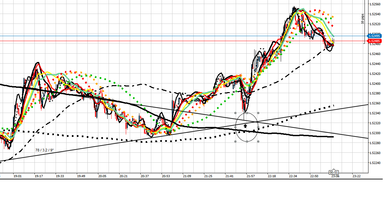Click the 1.52360 price axis label
This screenshot has width=389, height=219.
pos(375,103)
